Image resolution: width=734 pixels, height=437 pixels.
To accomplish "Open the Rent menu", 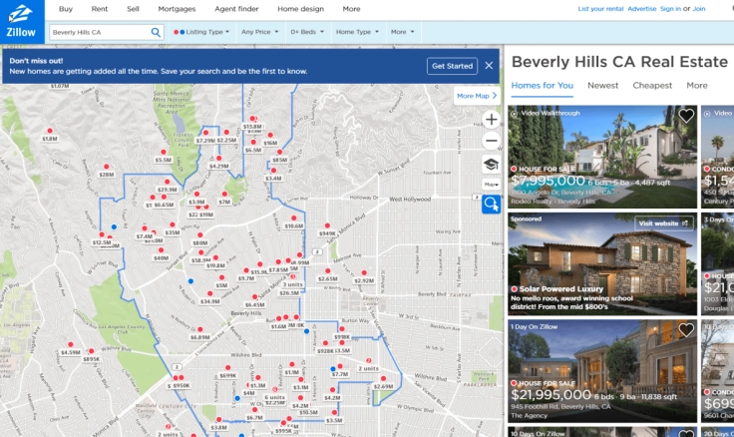I will pos(100,9).
